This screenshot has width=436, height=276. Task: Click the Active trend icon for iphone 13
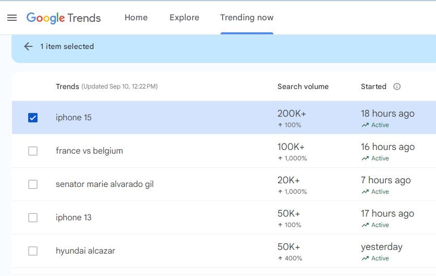tap(365, 225)
